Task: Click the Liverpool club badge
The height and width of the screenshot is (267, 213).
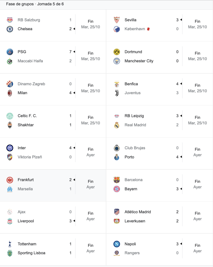Action: [x=10, y=221]
